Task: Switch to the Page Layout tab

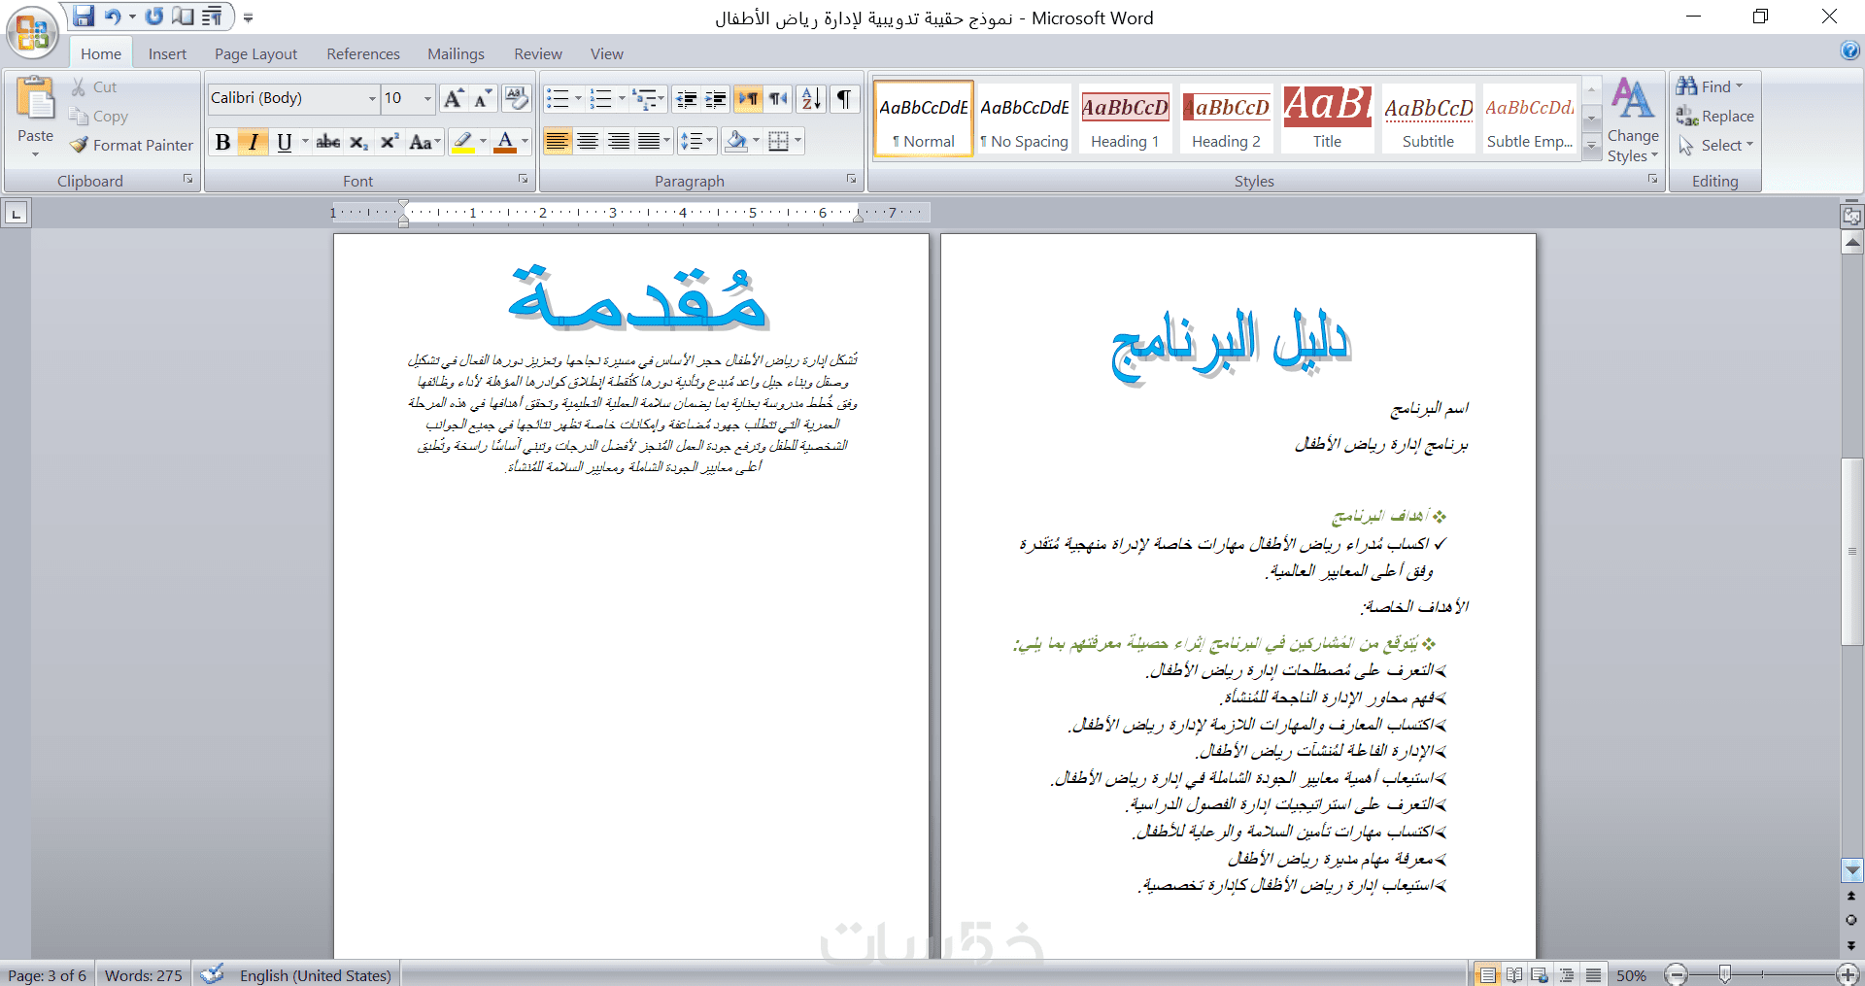Action: [x=255, y=54]
